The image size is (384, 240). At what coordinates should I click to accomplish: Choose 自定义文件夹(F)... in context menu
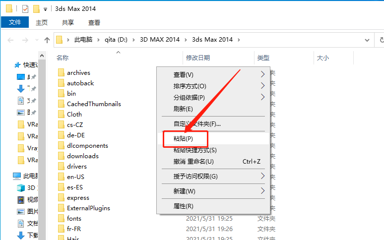(213, 124)
